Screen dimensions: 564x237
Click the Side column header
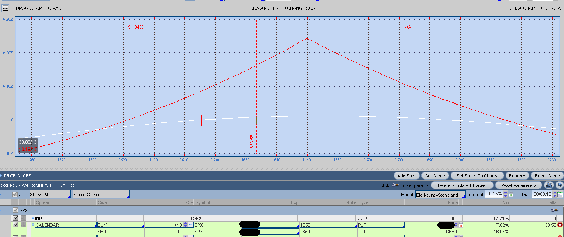pos(120,202)
